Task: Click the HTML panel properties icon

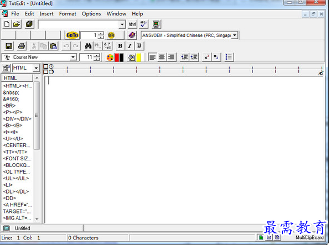Action: 6,68
